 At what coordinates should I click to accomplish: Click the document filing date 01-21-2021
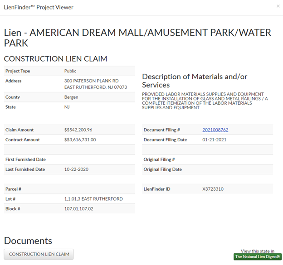tap(214, 140)
